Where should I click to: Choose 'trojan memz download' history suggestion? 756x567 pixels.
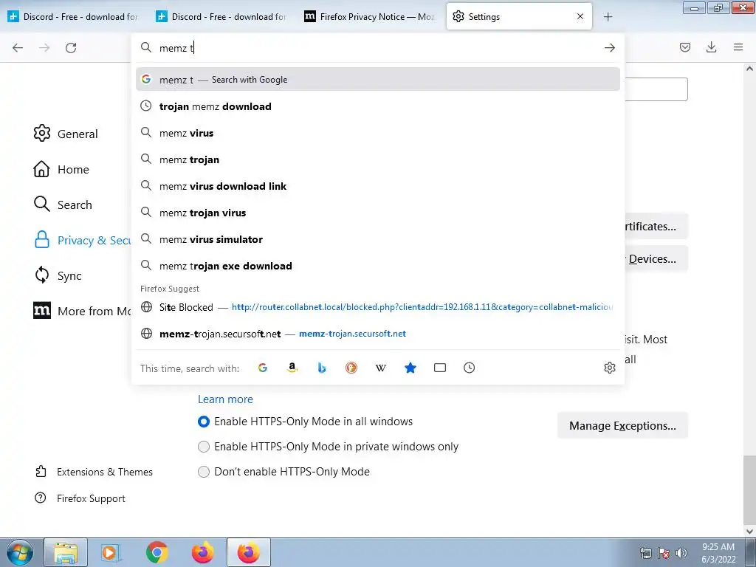pyautogui.click(x=377, y=106)
